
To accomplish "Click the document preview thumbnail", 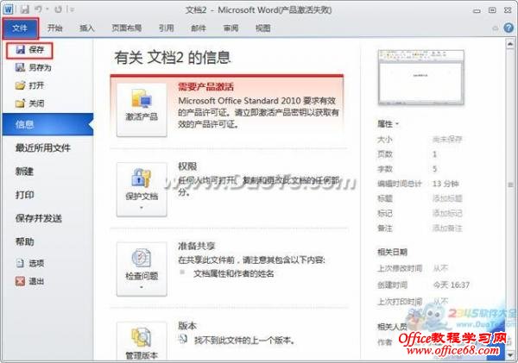I will click(x=421, y=78).
